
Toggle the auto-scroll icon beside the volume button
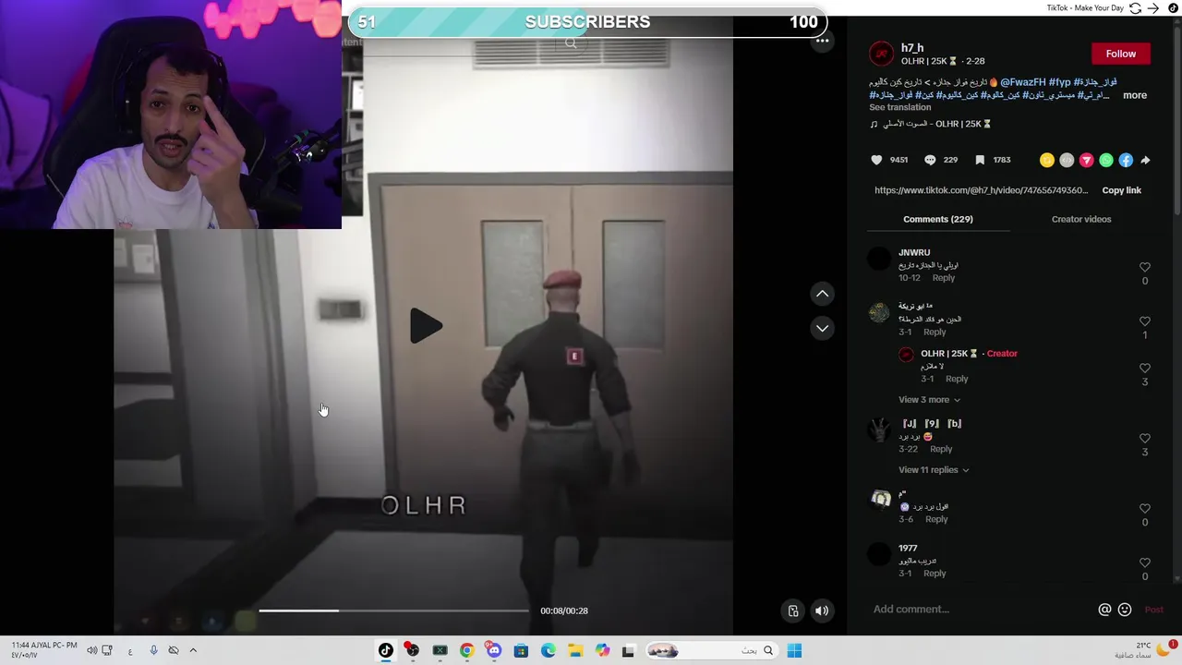point(792,611)
